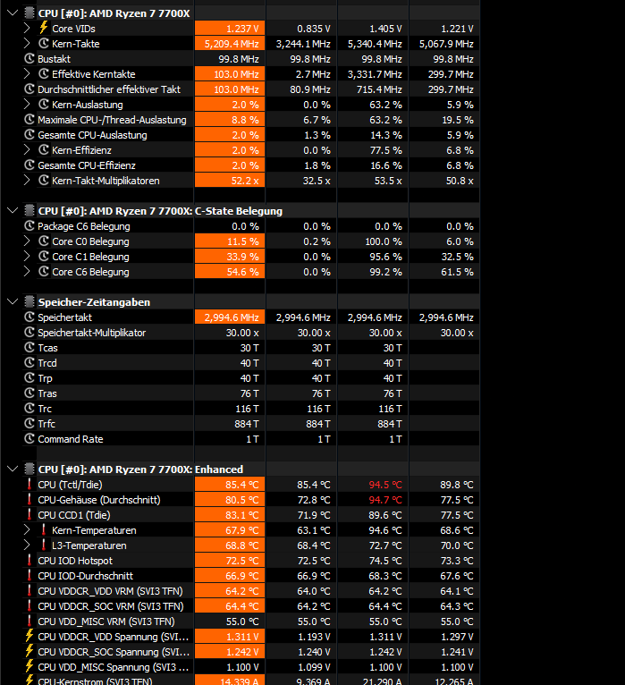Viewport: 625px width, 685px height.
Task: Click lightning icon beside CPU VDDCR_VDD Spannung
Action: point(30,636)
